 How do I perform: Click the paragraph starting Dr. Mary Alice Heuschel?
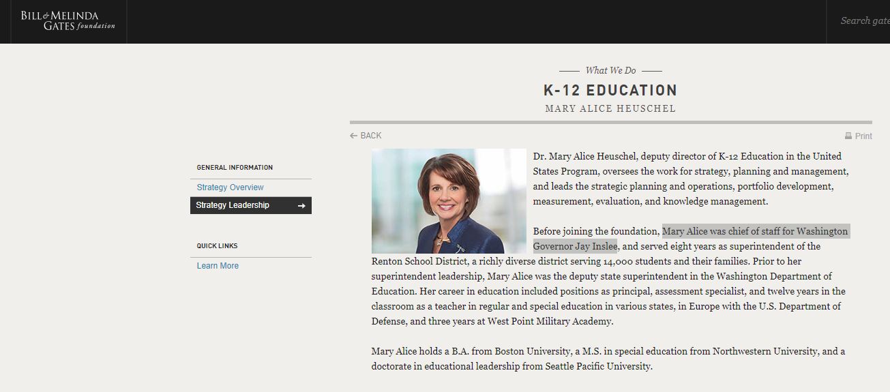pos(691,179)
